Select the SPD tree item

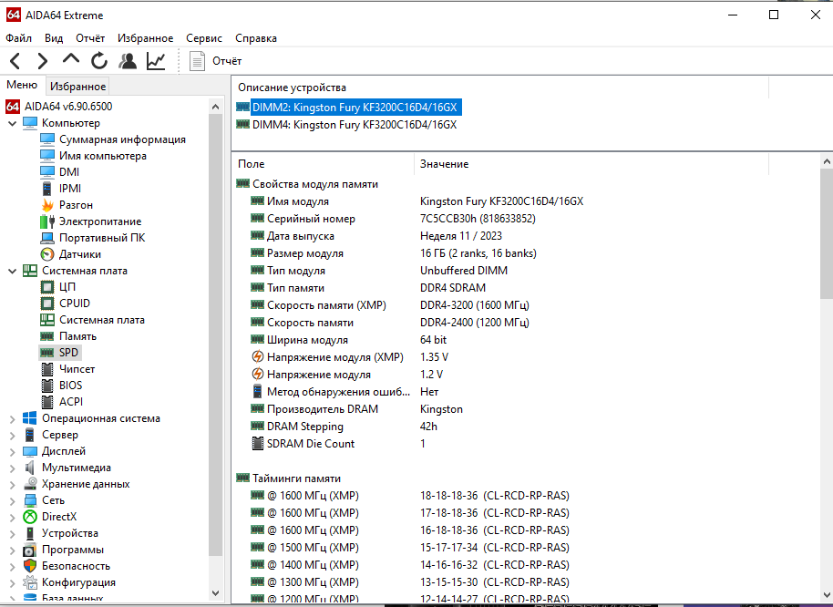pos(68,353)
